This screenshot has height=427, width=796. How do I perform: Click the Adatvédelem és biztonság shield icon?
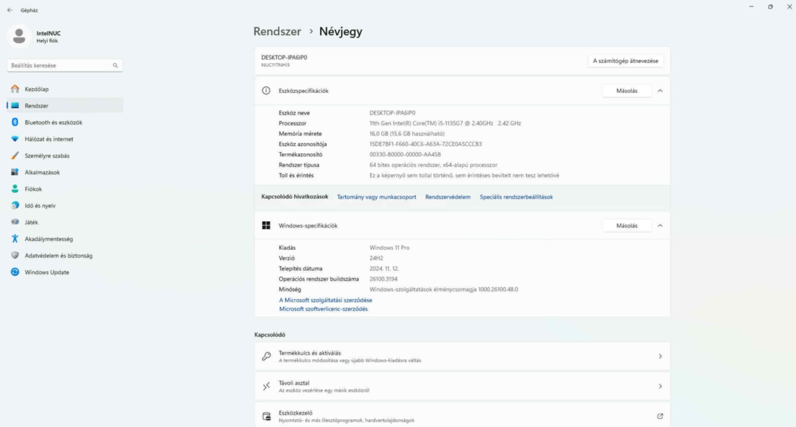point(15,255)
